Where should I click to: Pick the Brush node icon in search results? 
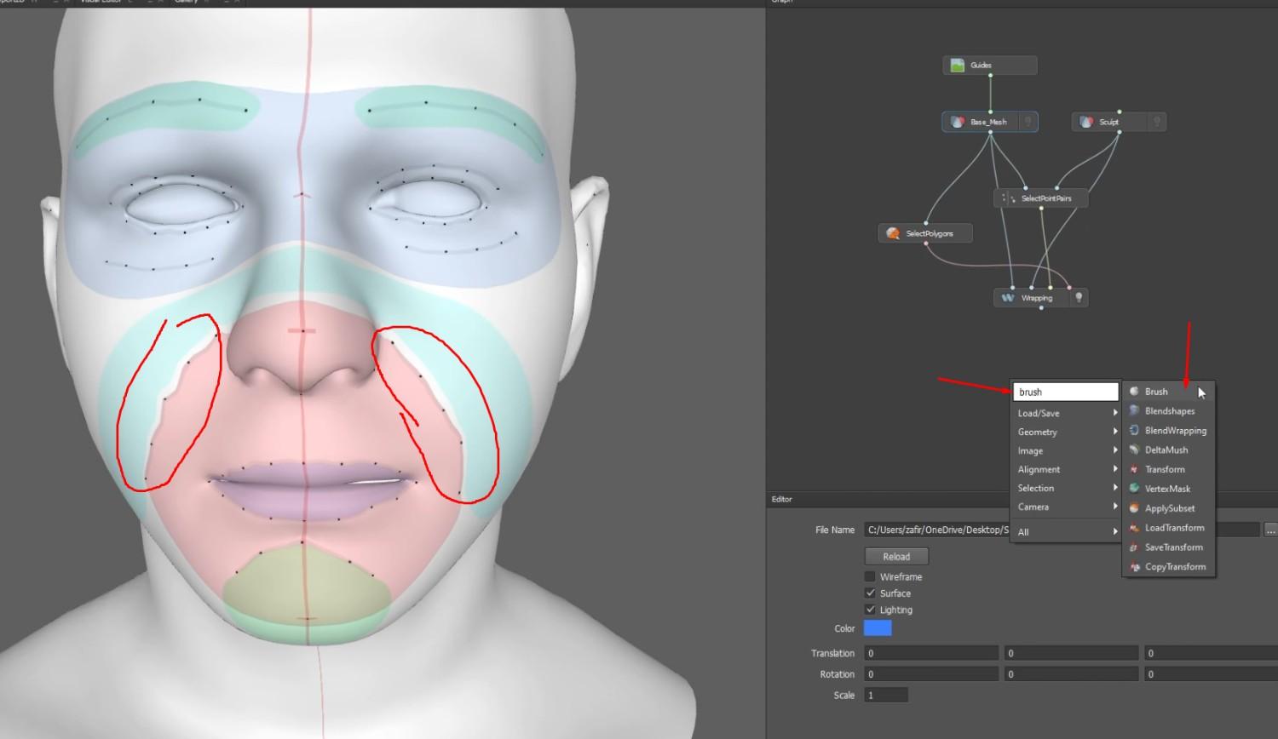[1134, 392]
